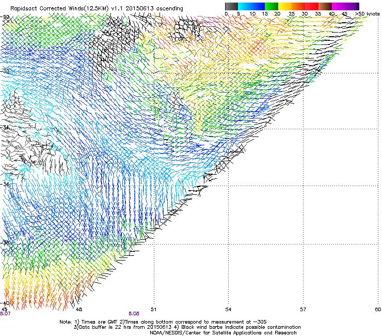Click the magenta-purple 40-50 knots legend segment

click(345, 6)
